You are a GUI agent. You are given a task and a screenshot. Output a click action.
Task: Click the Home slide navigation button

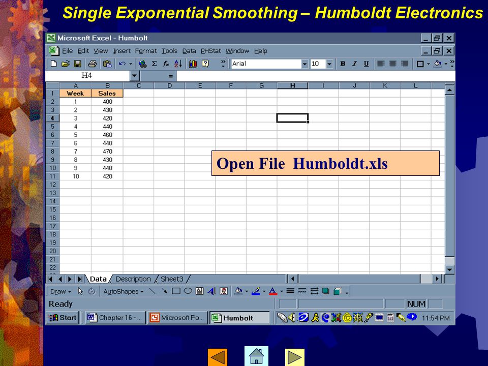[256, 356]
